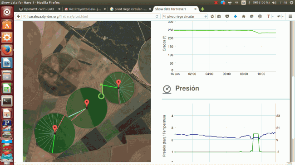Image resolution: width=295 pixels, height=165 pixels.
Task: Open the Firefox hamburger menu
Action: coord(290,16)
